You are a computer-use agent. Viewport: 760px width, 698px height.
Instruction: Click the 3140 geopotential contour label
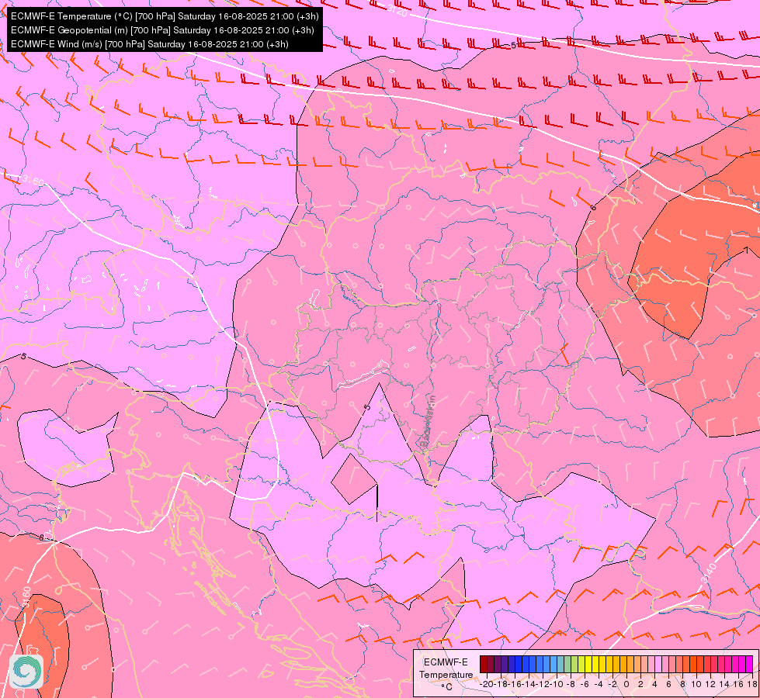708,573
